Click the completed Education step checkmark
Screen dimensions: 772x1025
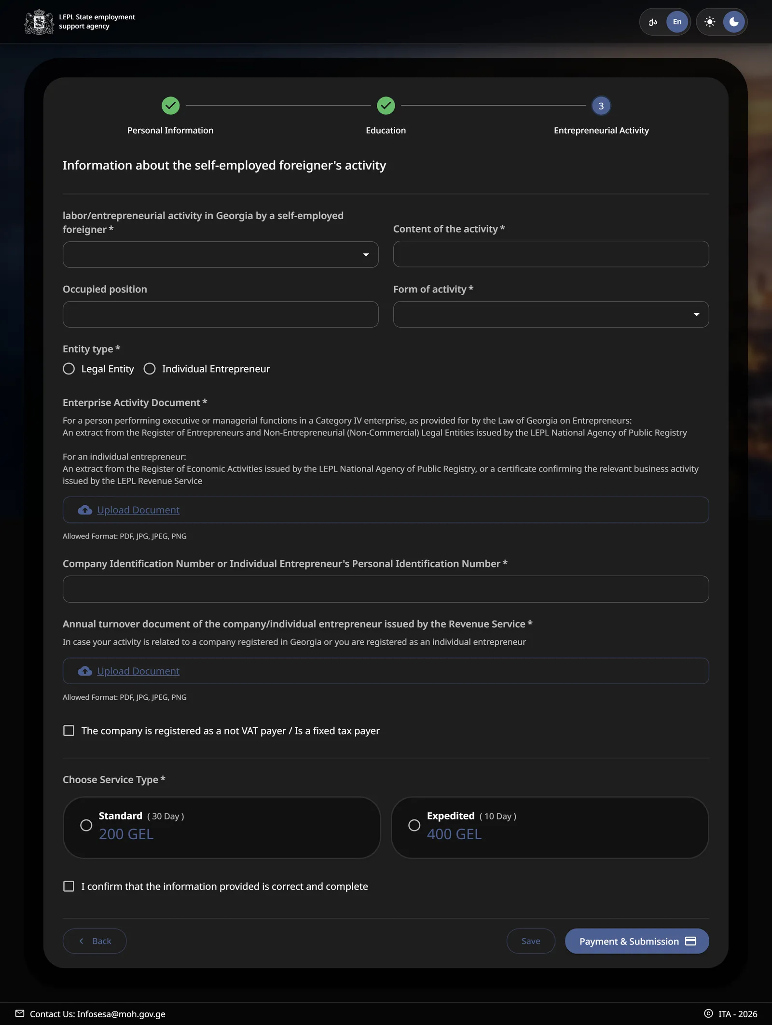386,106
